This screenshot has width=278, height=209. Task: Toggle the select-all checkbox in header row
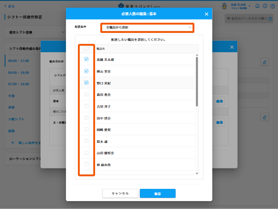point(87,48)
